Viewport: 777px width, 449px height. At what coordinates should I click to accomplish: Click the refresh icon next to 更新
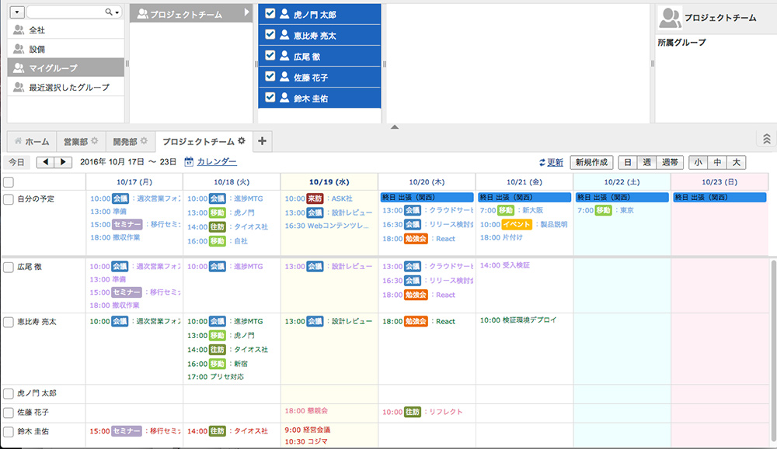pyautogui.click(x=542, y=163)
